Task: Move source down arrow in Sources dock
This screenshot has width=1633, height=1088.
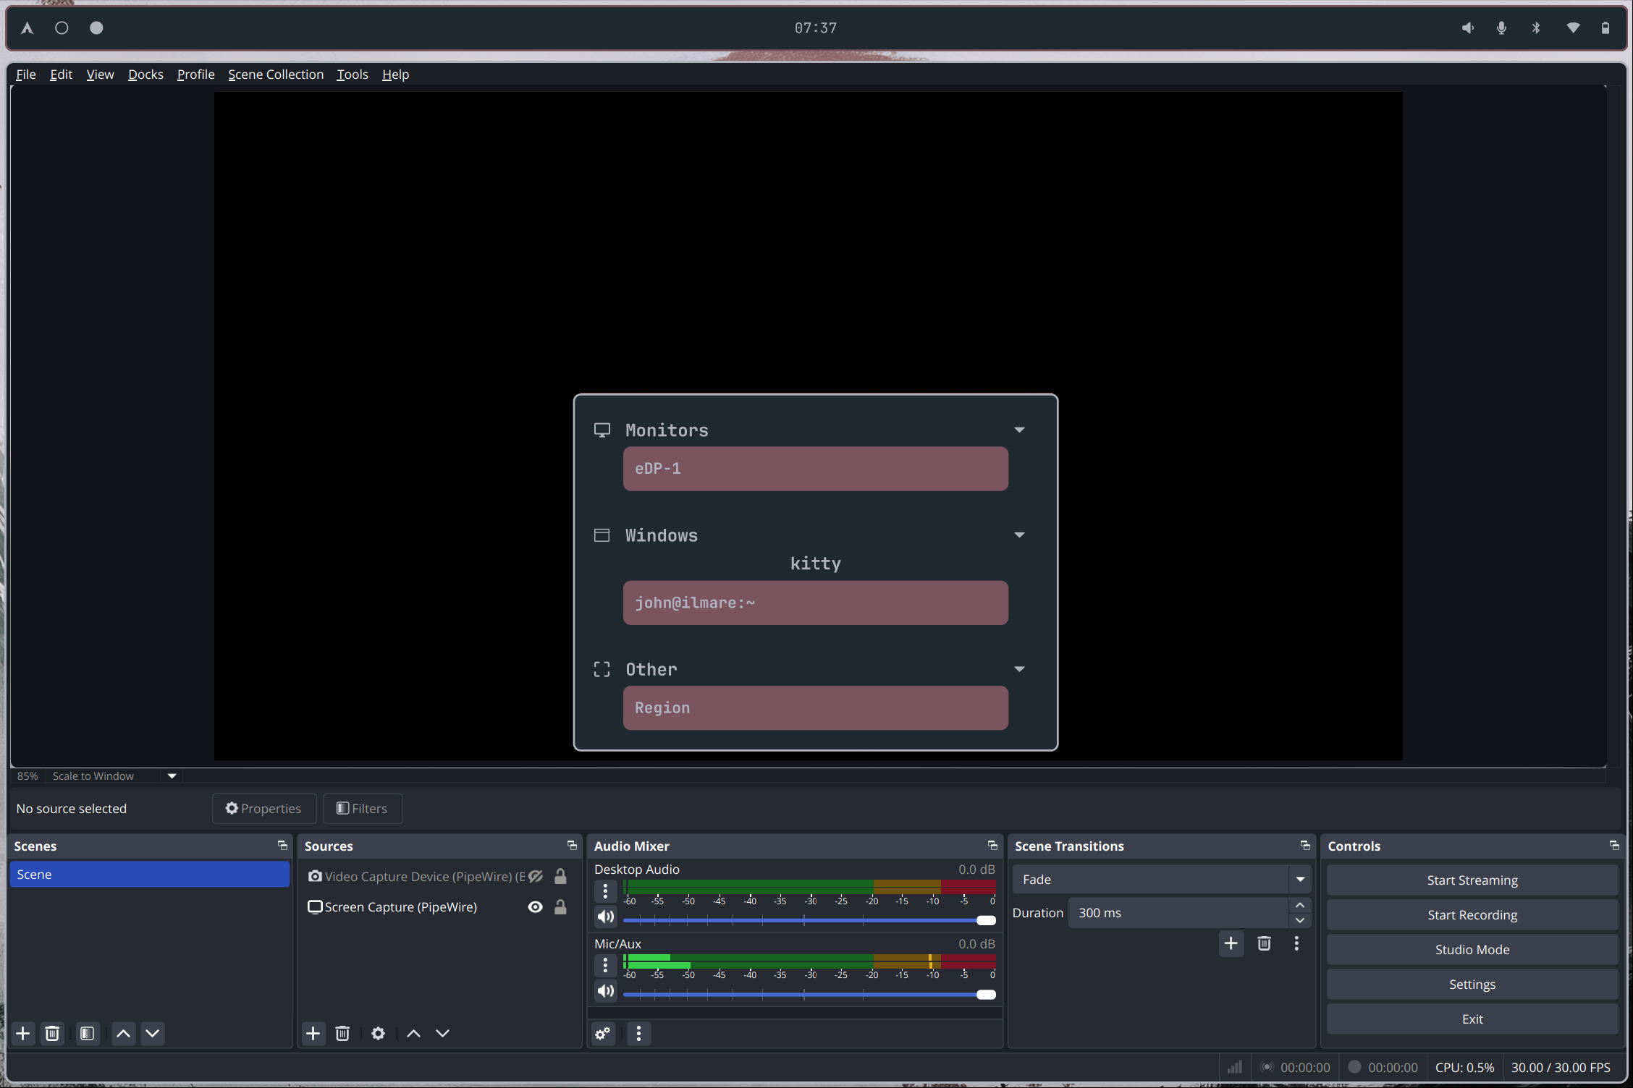Action: pyautogui.click(x=443, y=1033)
